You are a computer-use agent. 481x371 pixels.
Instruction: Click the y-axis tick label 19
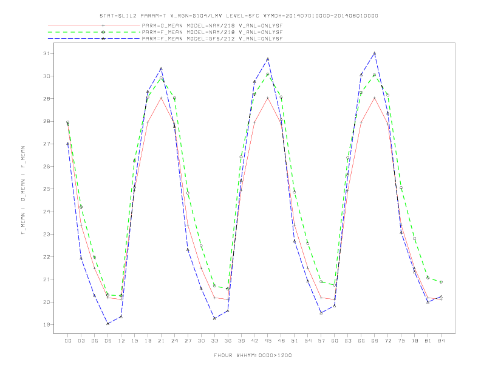tap(46, 325)
